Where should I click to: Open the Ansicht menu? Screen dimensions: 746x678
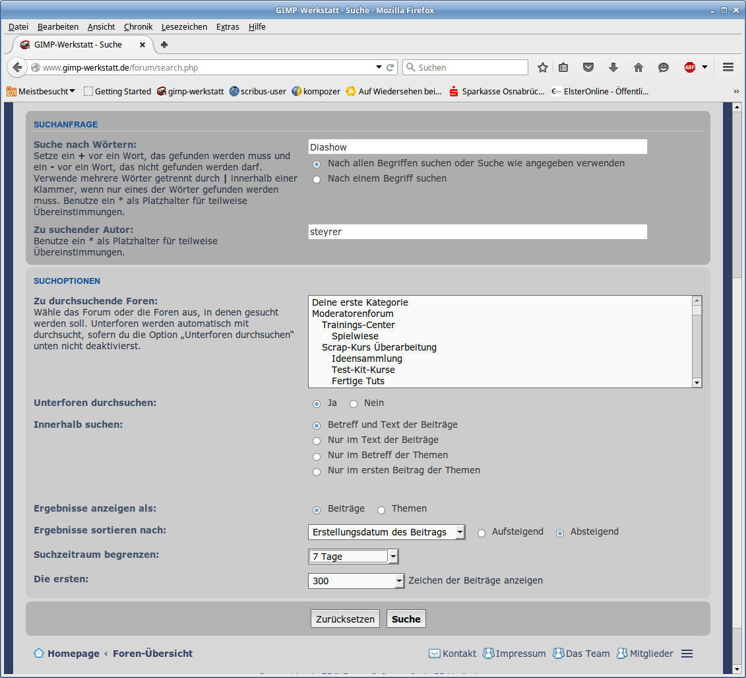[101, 26]
